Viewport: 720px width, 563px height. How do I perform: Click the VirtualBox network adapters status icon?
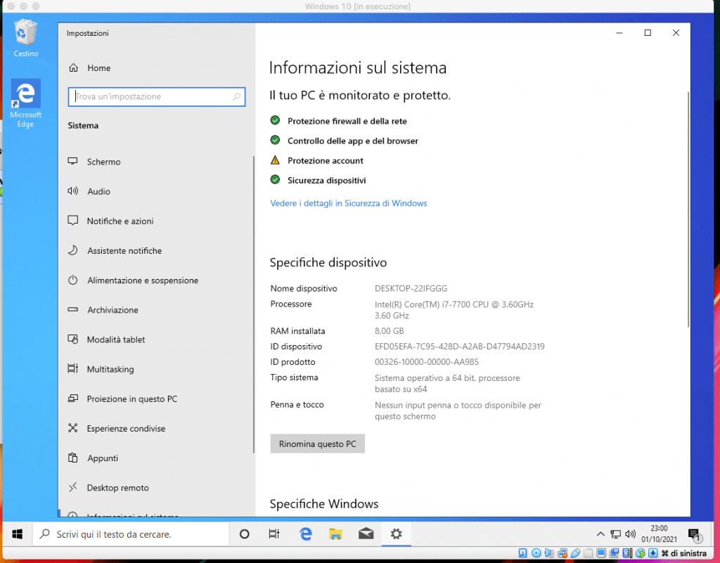[x=562, y=553]
